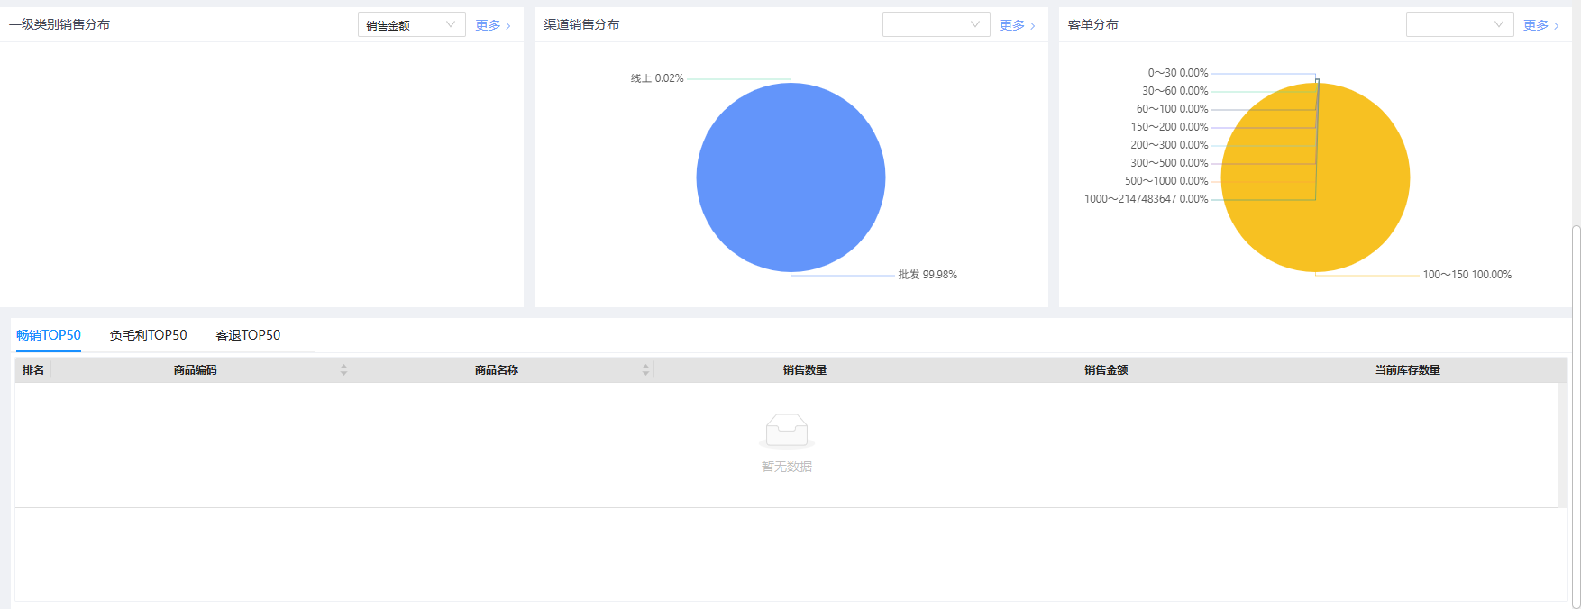The image size is (1581, 609).
Task: Click 更多 link in 一级类别销售分布 panel
Action: tap(493, 25)
